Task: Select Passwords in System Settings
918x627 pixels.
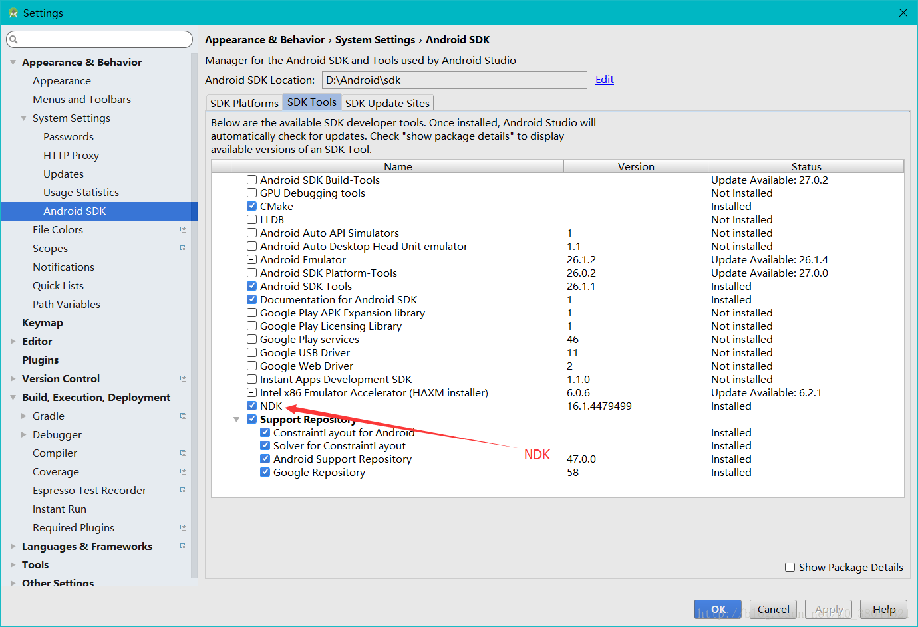Action: pyautogui.click(x=69, y=137)
